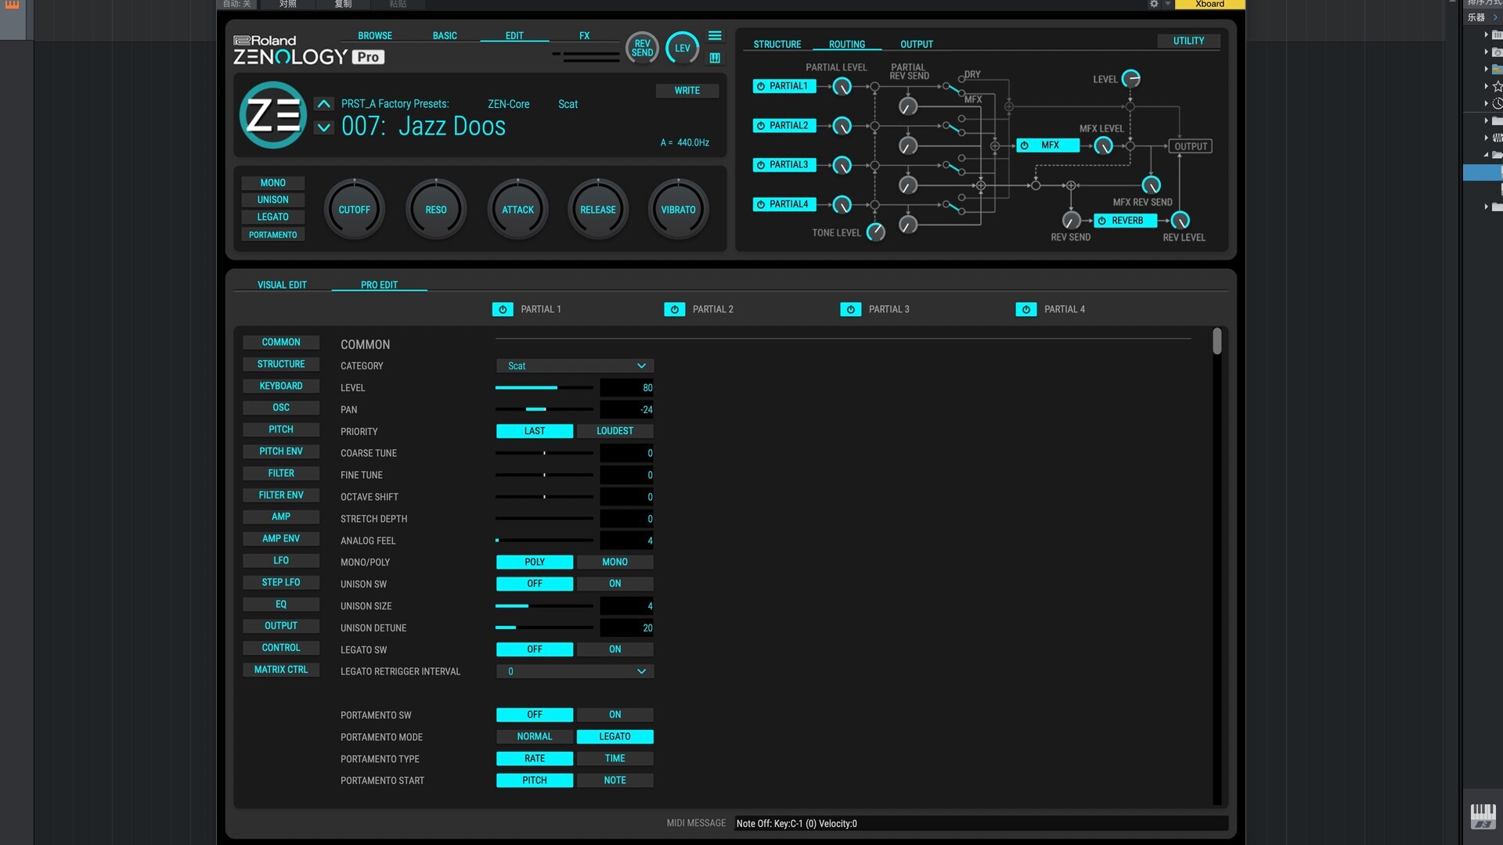
Task: Set Mono/Poly to MONO
Action: point(615,563)
